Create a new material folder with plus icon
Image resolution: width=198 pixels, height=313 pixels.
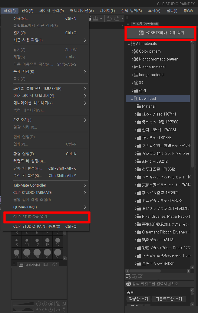click(x=128, y=276)
